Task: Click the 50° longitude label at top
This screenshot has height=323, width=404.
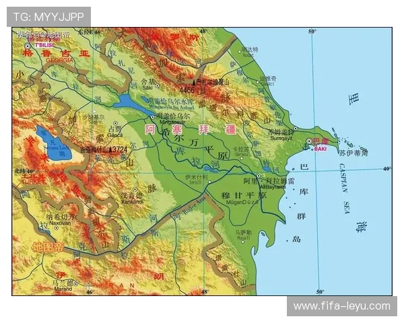Action: (x=312, y=32)
